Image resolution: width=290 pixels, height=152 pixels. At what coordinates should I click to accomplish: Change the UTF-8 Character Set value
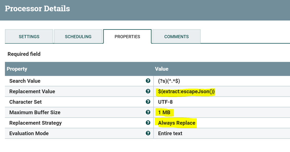point(165,102)
